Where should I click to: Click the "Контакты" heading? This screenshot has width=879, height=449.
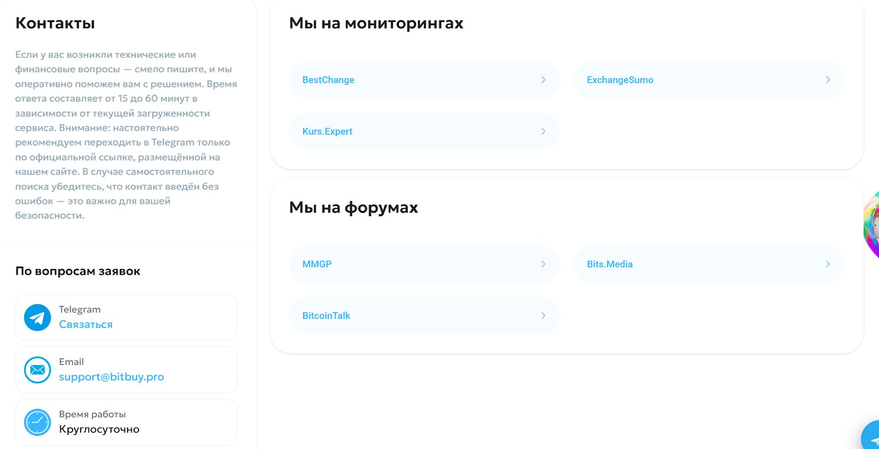pos(55,23)
